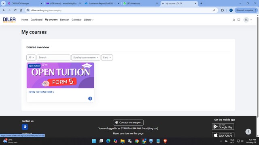Click the DILEA logo
The height and width of the screenshot is (145, 259).
(9, 20)
